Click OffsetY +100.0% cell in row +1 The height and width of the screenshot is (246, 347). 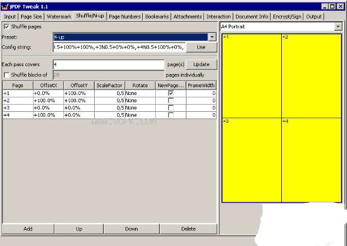coord(79,93)
